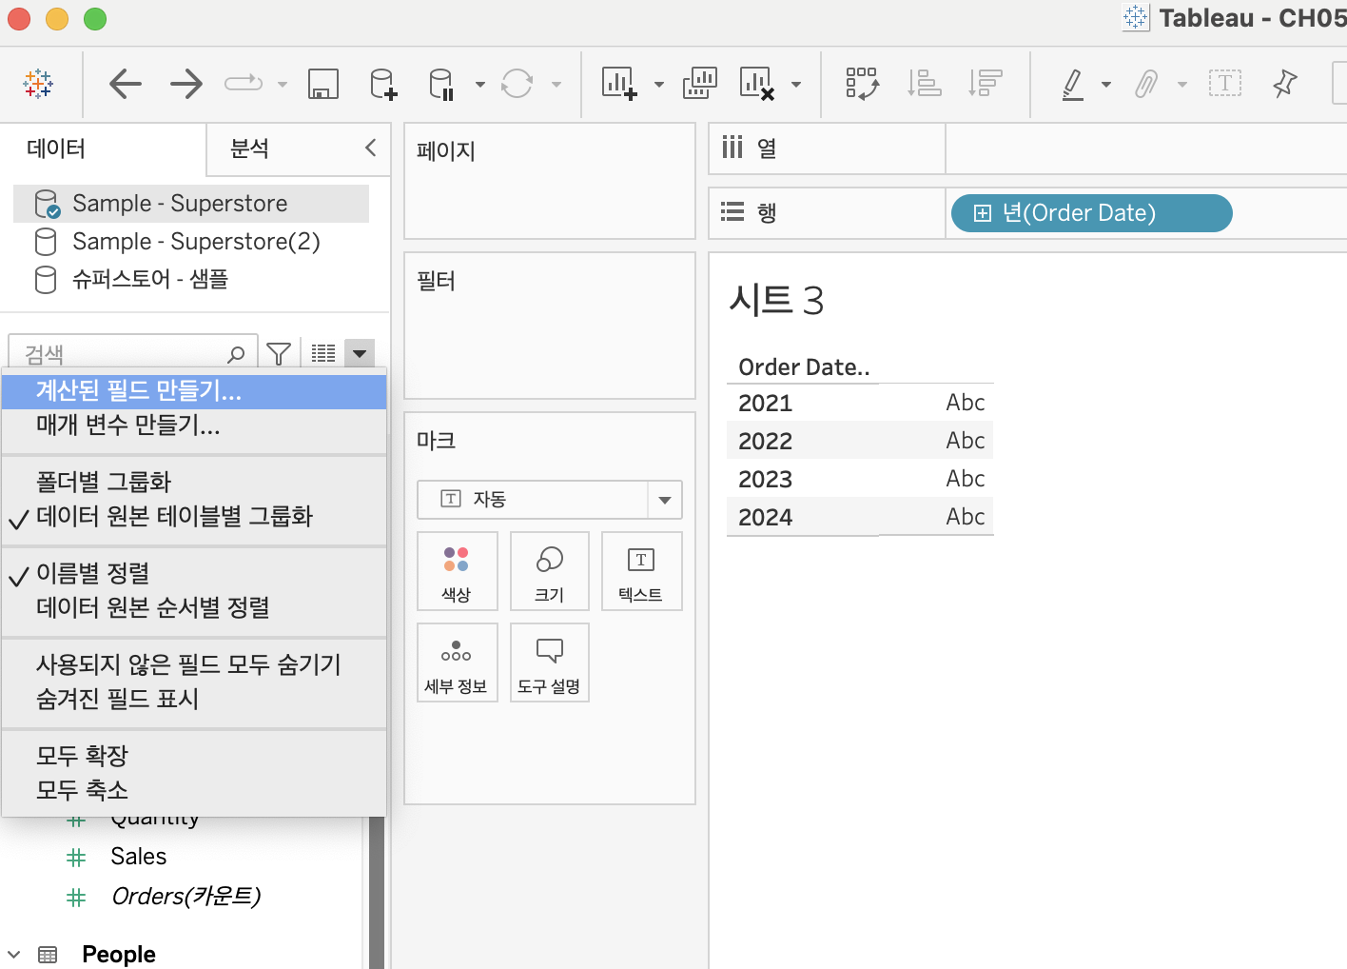1347x969 pixels.
Task: Open the clear sheet dropdown arrow
Action: pos(796,85)
